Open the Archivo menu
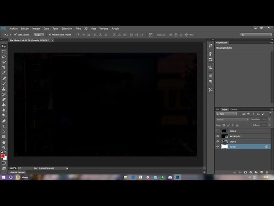Image resolution: width=274 pixels, height=206 pixels. click(x=14, y=29)
